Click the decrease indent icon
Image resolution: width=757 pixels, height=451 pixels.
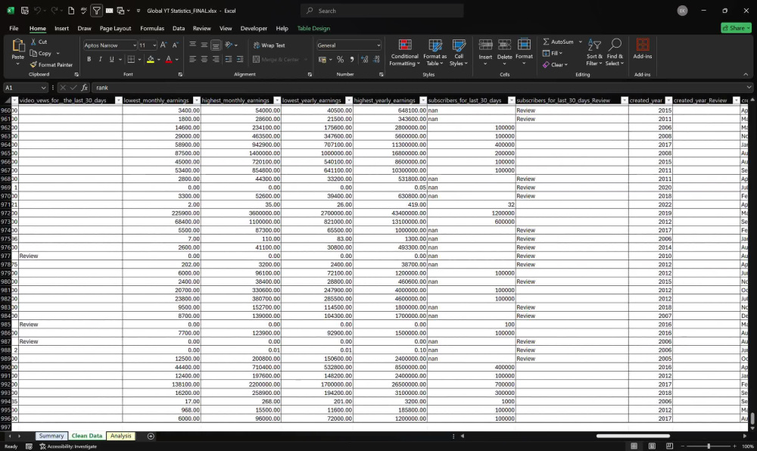[x=228, y=59]
